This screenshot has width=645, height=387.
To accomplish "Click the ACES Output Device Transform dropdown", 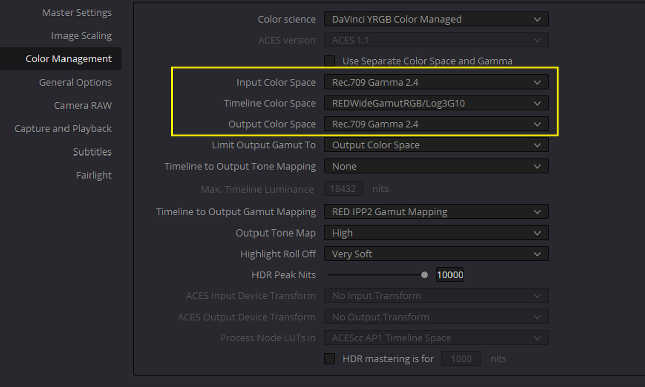I will [x=436, y=317].
